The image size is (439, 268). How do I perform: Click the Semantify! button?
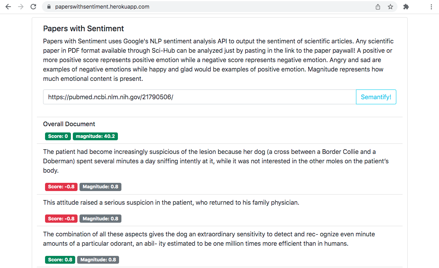pos(376,97)
